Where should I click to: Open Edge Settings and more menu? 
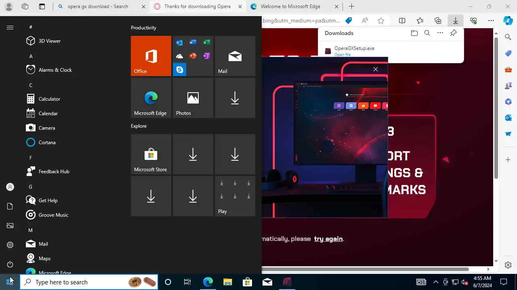pyautogui.click(x=491, y=21)
